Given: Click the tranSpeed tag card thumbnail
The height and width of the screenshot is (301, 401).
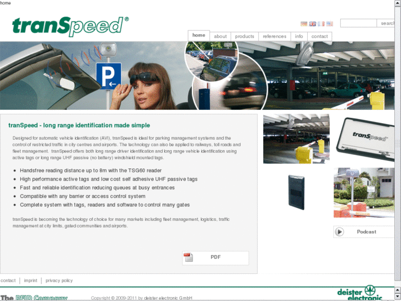Looking at the screenshot, I should click(x=365, y=139).
